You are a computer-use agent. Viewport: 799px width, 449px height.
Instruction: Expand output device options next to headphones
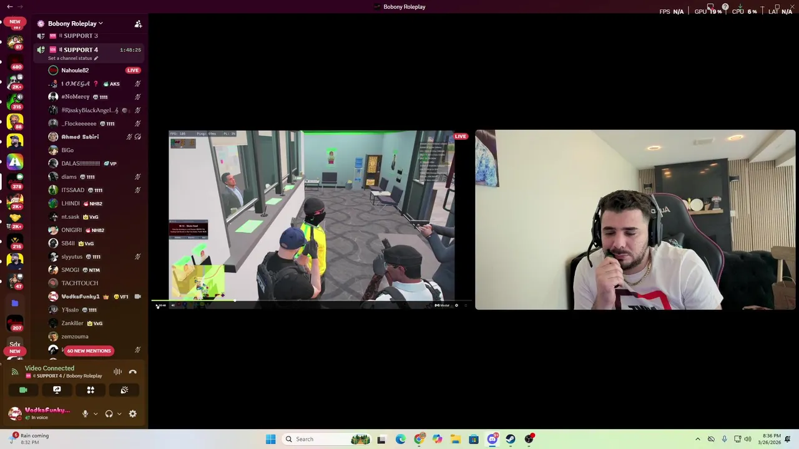click(119, 414)
